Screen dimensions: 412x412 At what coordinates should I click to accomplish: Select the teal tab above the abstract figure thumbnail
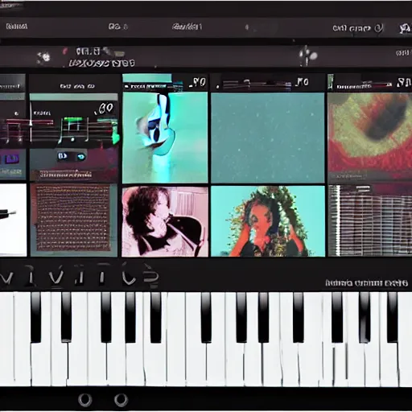click(x=147, y=78)
